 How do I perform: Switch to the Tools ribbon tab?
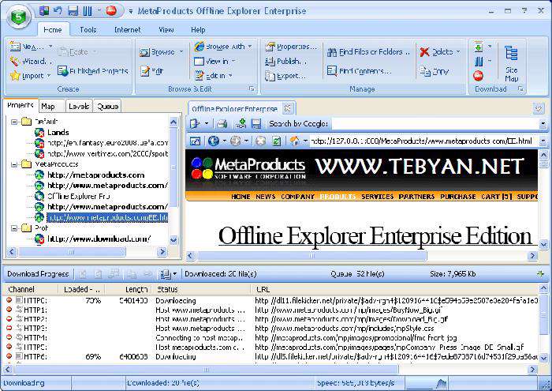[88, 30]
